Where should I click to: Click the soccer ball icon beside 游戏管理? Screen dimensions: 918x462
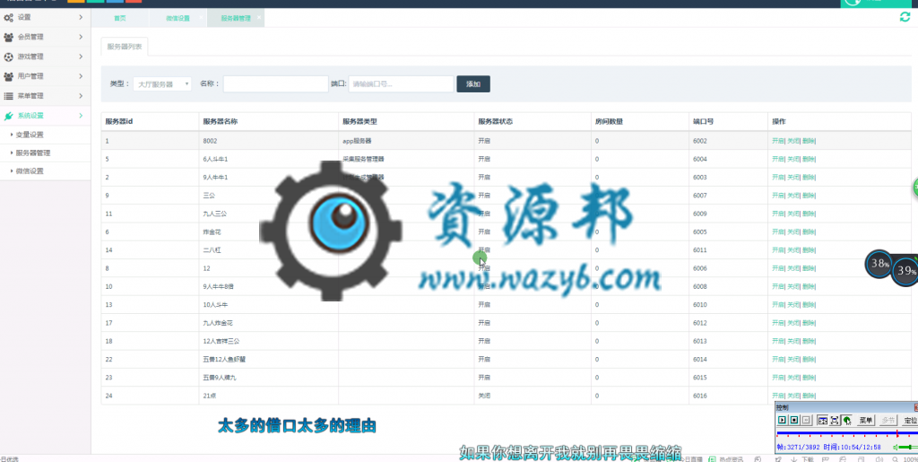pyautogui.click(x=8, y=57)
